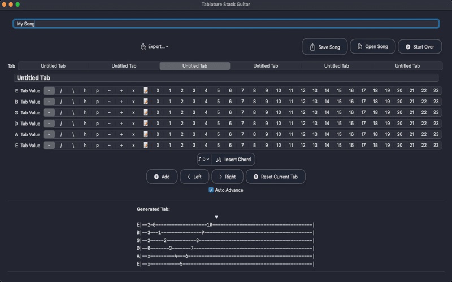The image size is (452, 282).
Task: Choose fret 10 on the B string row
Action: point(279,102)
